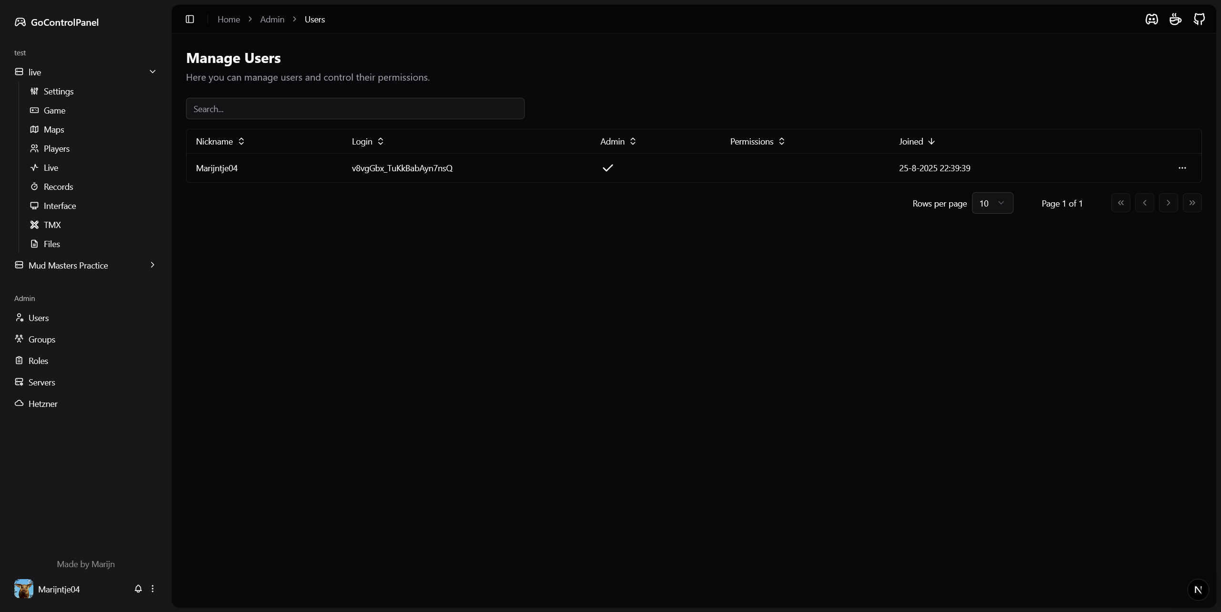The image size is (1221, 612).
Task: Open user menu three-dots icon
Action: coord(153,589)
